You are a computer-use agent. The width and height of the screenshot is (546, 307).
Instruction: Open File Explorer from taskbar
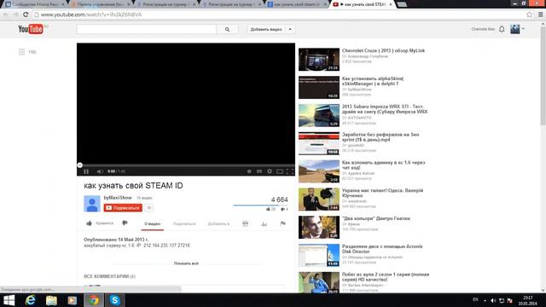[x=51, y=300]
